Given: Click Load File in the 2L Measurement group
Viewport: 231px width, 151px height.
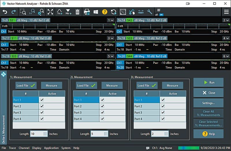Looking at the screenshot, I should (86, 85).
